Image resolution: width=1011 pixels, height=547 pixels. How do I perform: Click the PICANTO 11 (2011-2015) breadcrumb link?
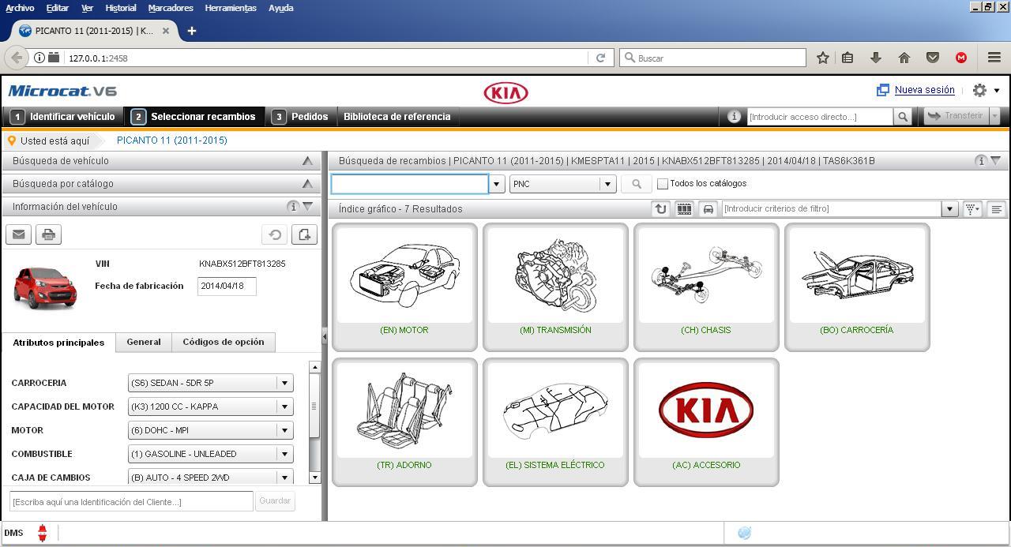pyautogui.click(x=172, y=140)
